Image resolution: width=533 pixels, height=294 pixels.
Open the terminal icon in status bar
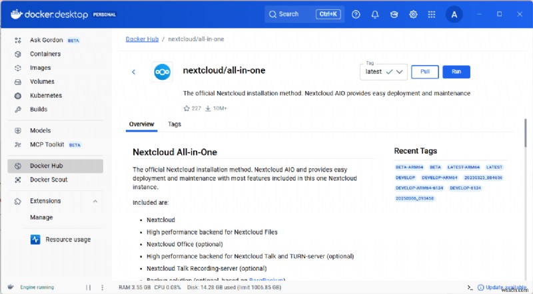click(x=470, y=287)
